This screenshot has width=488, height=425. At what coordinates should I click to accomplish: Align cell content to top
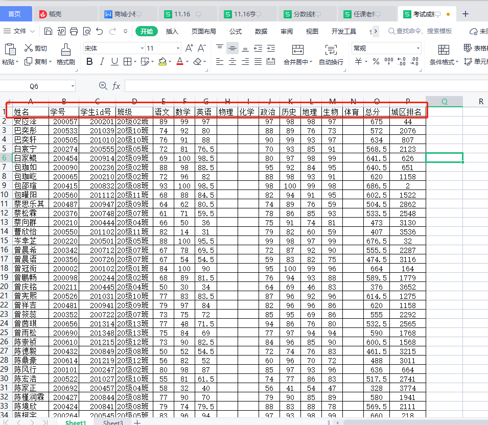click(220, 48)
